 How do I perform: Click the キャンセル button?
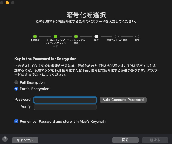25,140
